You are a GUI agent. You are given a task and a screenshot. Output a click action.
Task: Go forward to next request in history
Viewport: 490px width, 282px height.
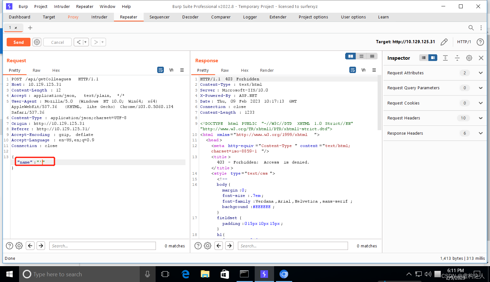pyautogui.click(x=96, y=42)
